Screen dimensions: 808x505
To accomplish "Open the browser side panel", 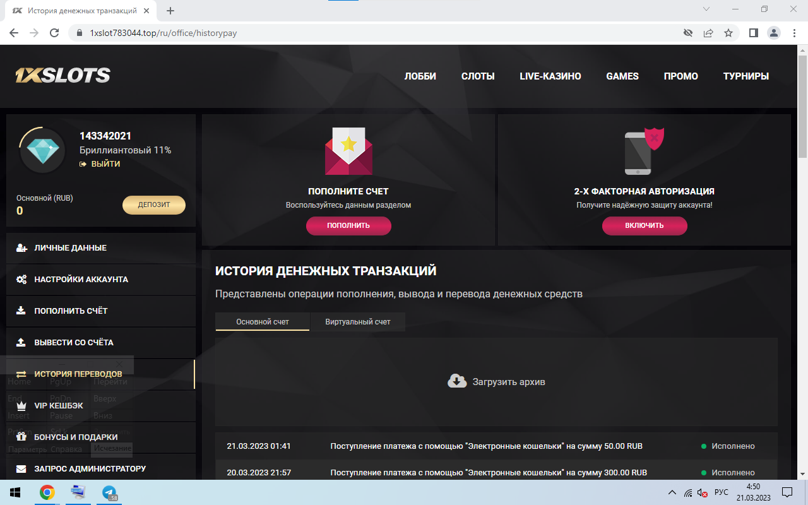I will coord(753,33).
